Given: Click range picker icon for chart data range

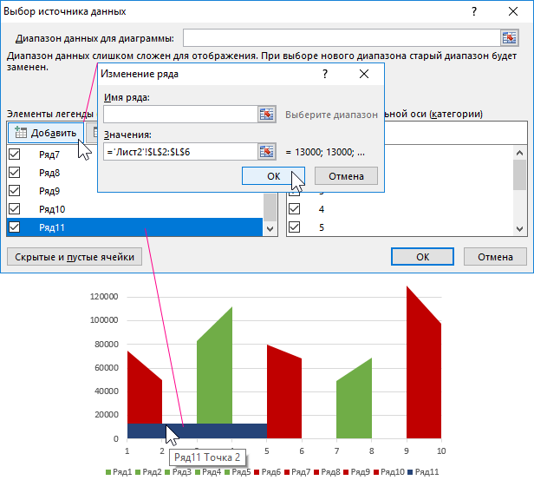Looking at the screenshot, I should point(509,37).
